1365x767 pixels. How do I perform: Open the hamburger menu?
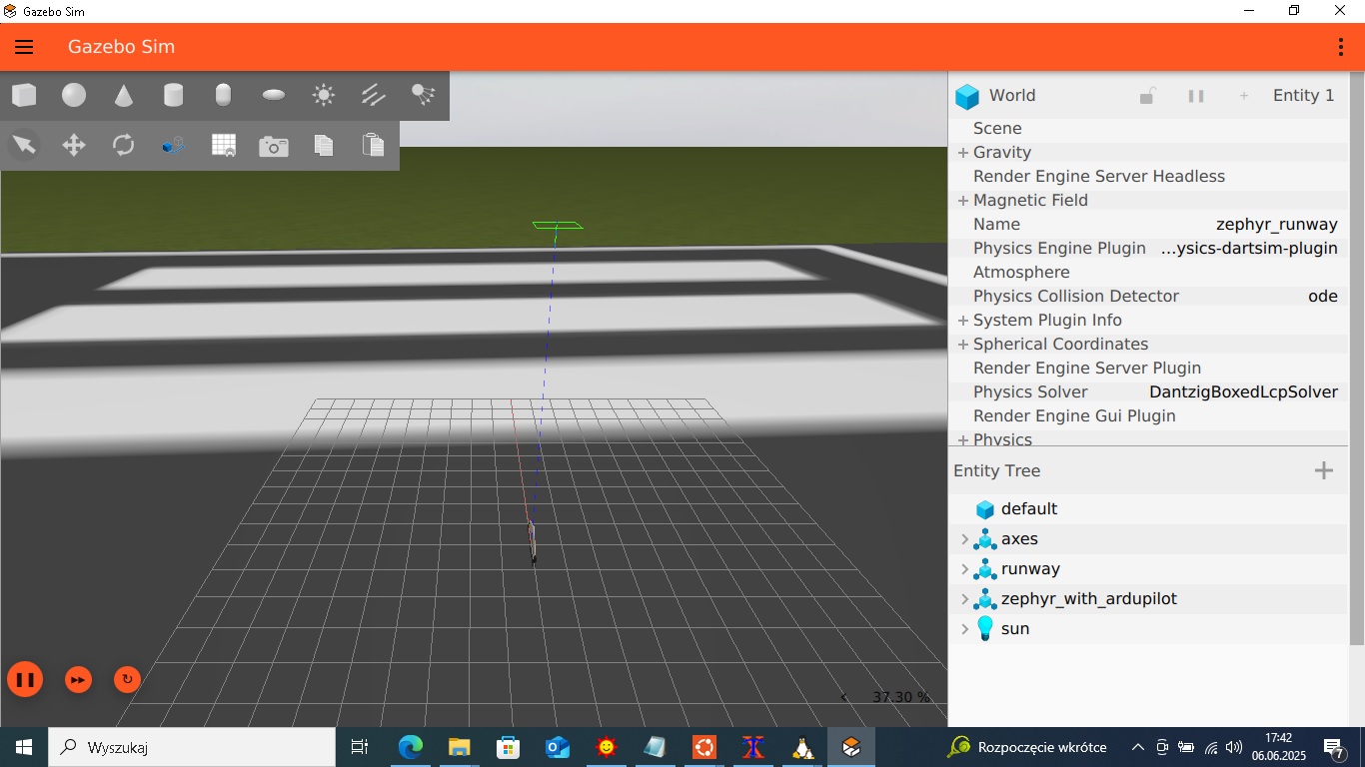(24, 46)
